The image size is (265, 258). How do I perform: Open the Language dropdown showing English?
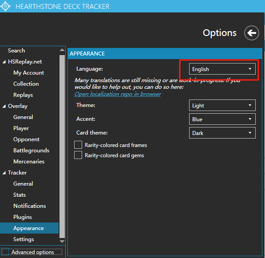222,69
